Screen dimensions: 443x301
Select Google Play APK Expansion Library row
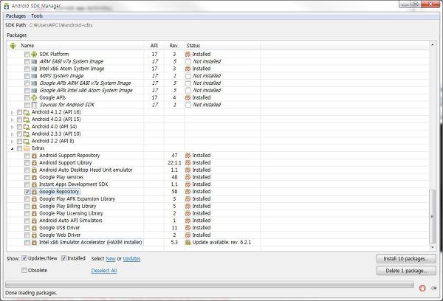(218, 198)
